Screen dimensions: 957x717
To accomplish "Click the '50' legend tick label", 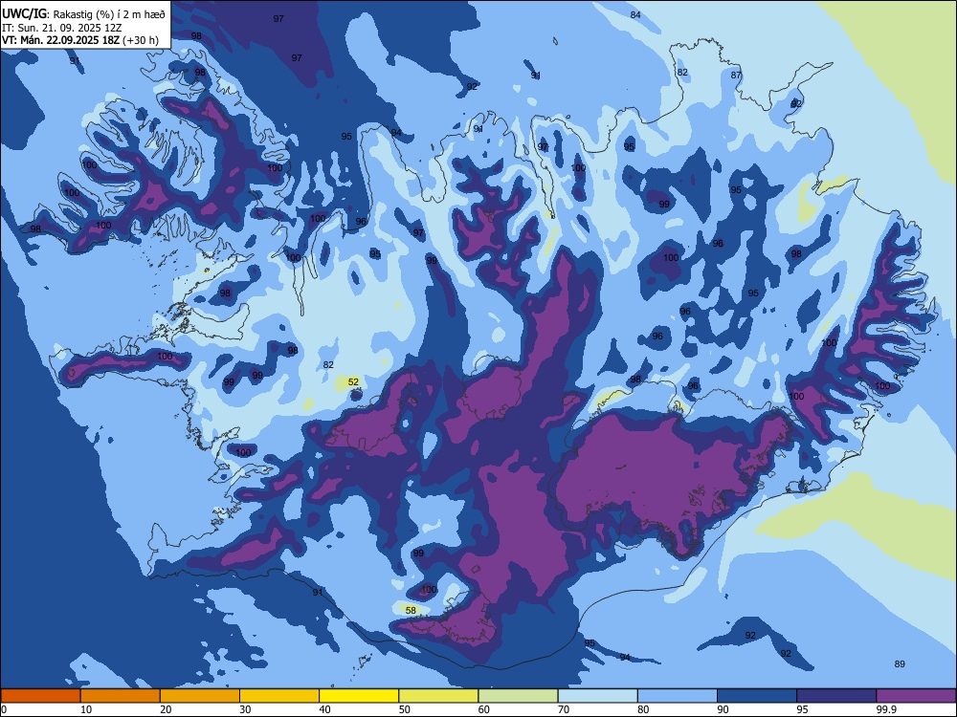I will [404, 709].
